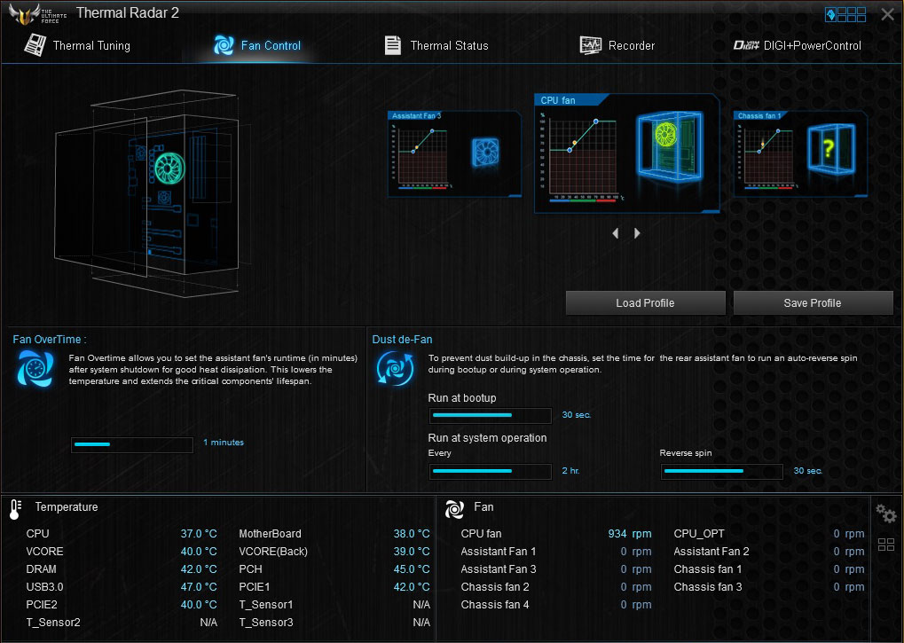Click the PCIE1 temperature reading 42.0 °C
This screenshot has height=643, width=904.
tap(412, 587)
